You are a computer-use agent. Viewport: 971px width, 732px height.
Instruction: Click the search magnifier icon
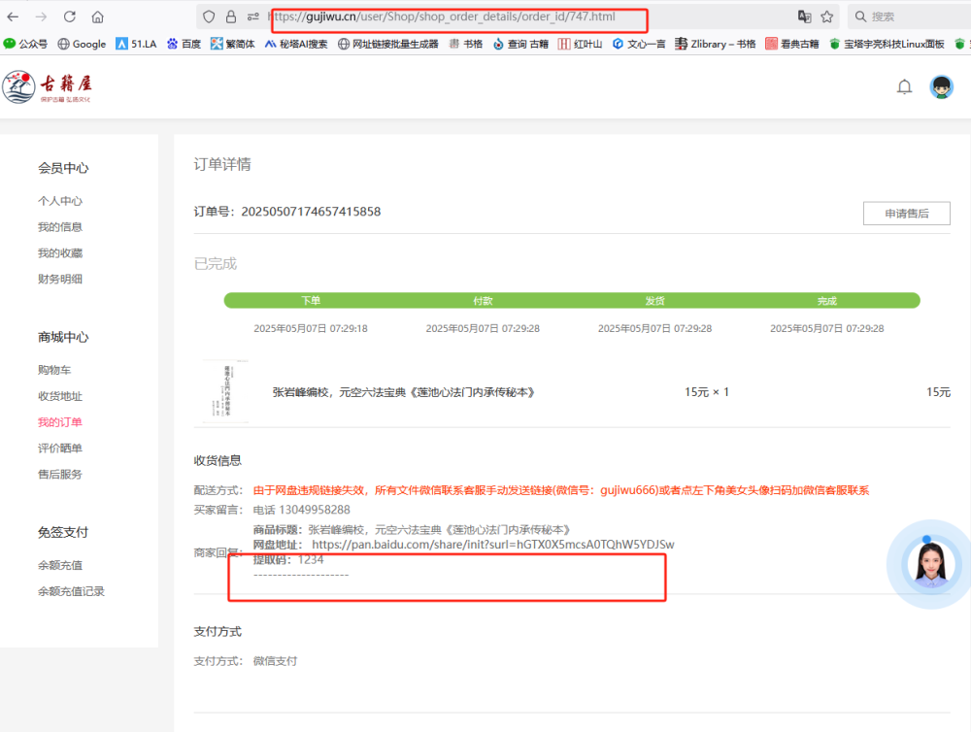[860, 17]
